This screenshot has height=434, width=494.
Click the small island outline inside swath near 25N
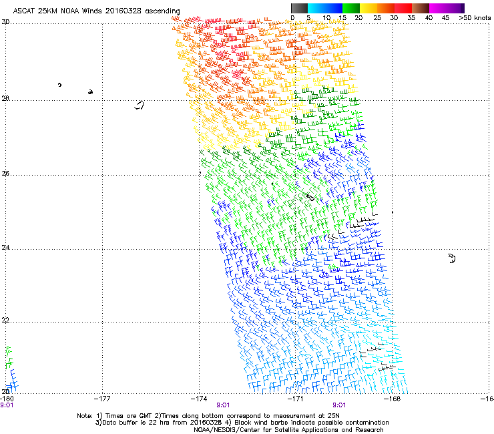[x=310, y=198]
